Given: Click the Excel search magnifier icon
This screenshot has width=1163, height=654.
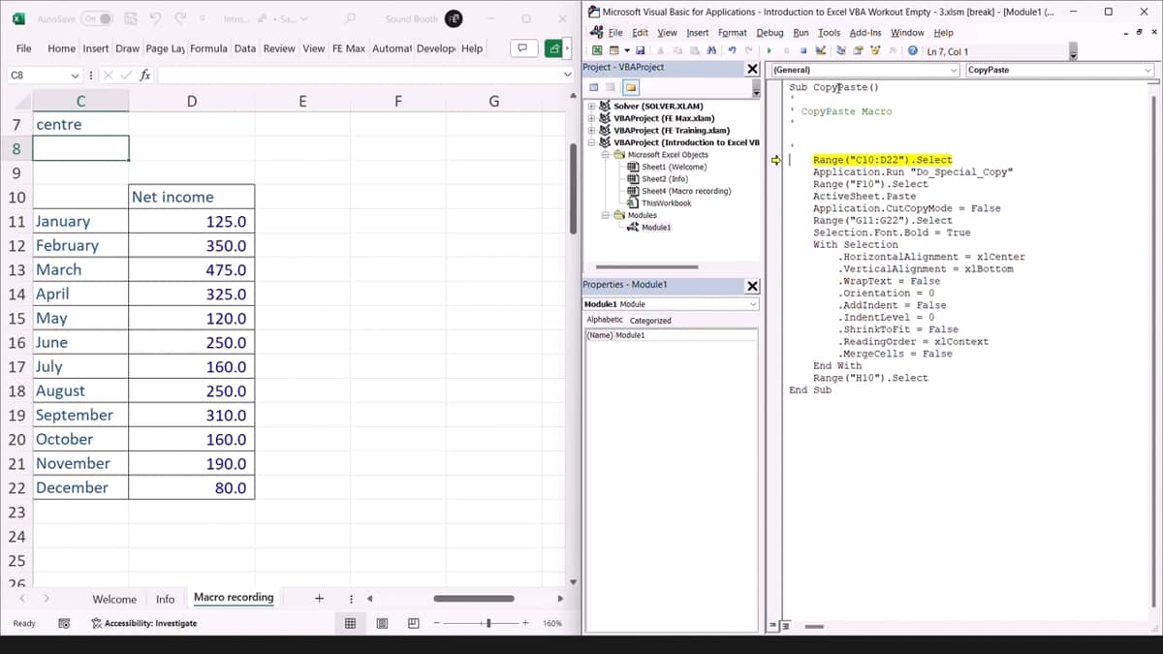Looking at the screenshot, I should click(350, 18).
